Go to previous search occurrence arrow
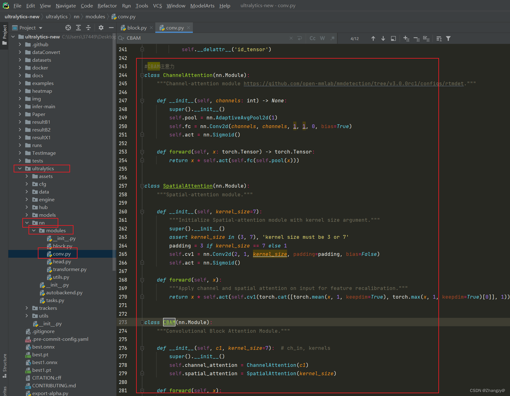Image resolution: width=510 pixels, height=396 pixels. 373,38
